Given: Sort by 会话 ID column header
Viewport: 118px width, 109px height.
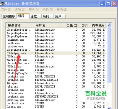Looking at the screenshot, I should tap(70, 25).
